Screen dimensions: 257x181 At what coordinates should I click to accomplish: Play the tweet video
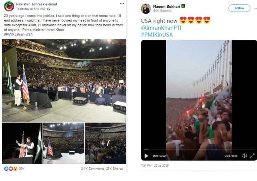coord(146,156)
